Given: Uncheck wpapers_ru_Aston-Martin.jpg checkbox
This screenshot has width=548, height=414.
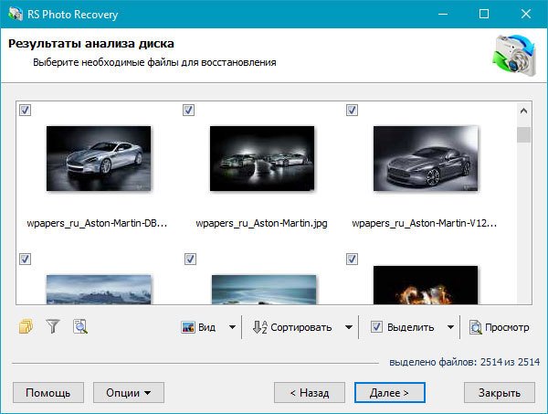Looking at the screenshot, I should tap(188, 111).
